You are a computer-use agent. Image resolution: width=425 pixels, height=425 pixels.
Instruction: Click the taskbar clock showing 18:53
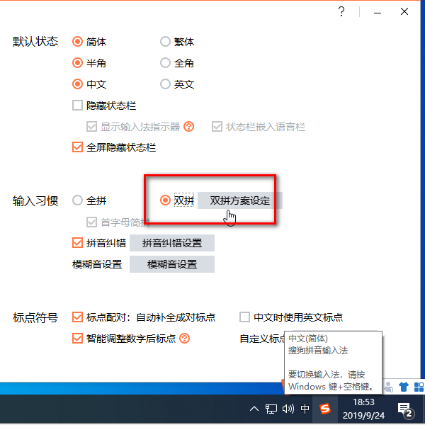[x=363, y=409]
